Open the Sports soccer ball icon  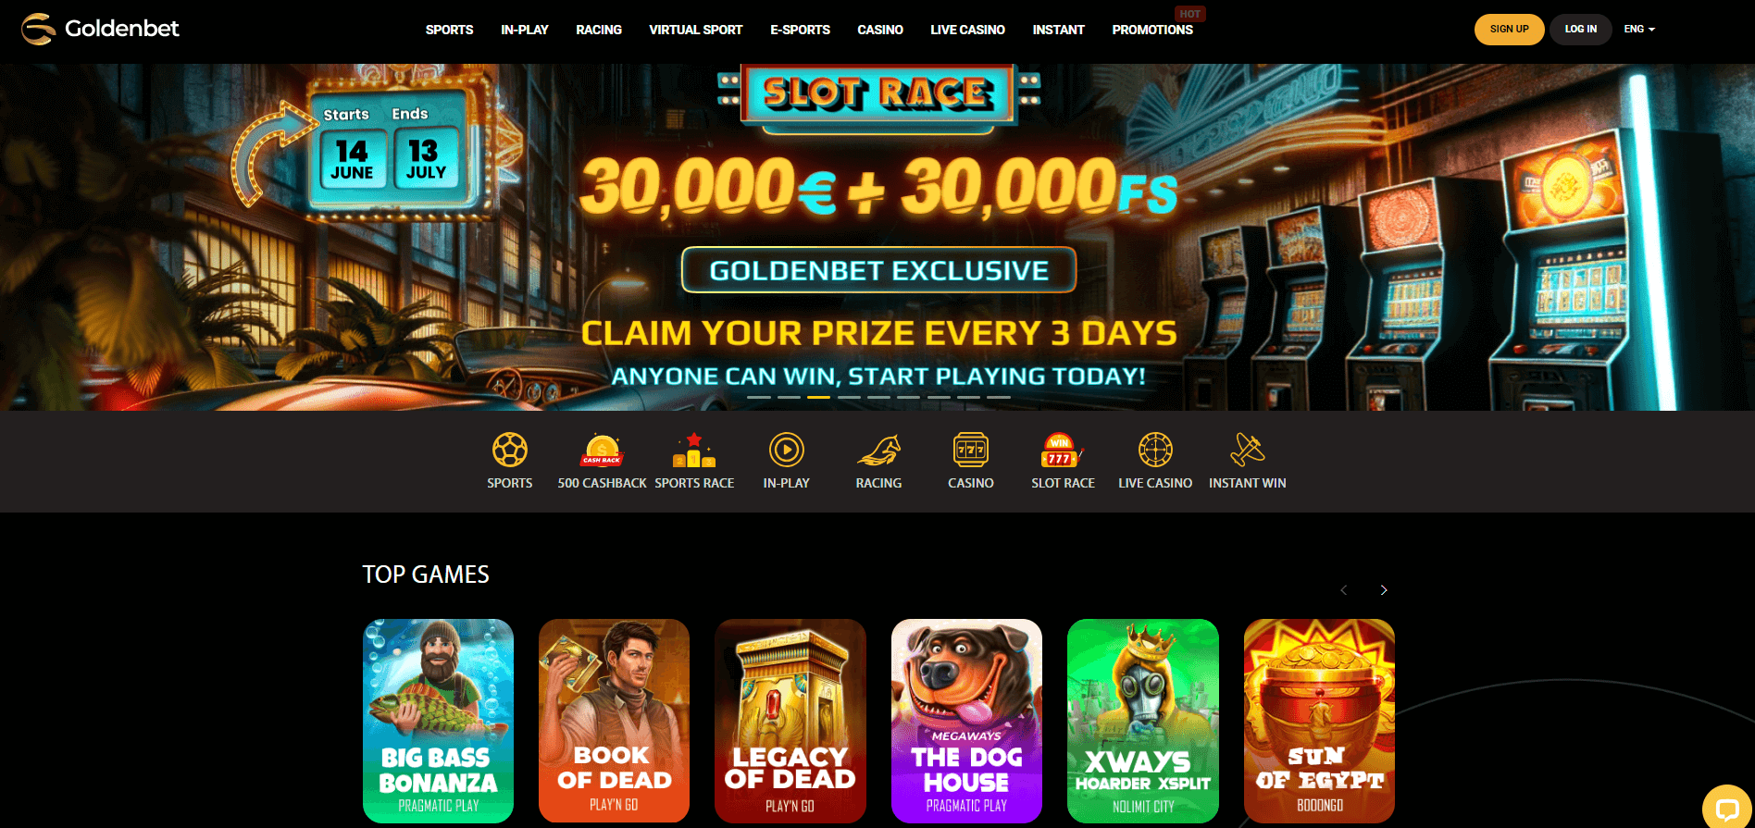(510, 451)
